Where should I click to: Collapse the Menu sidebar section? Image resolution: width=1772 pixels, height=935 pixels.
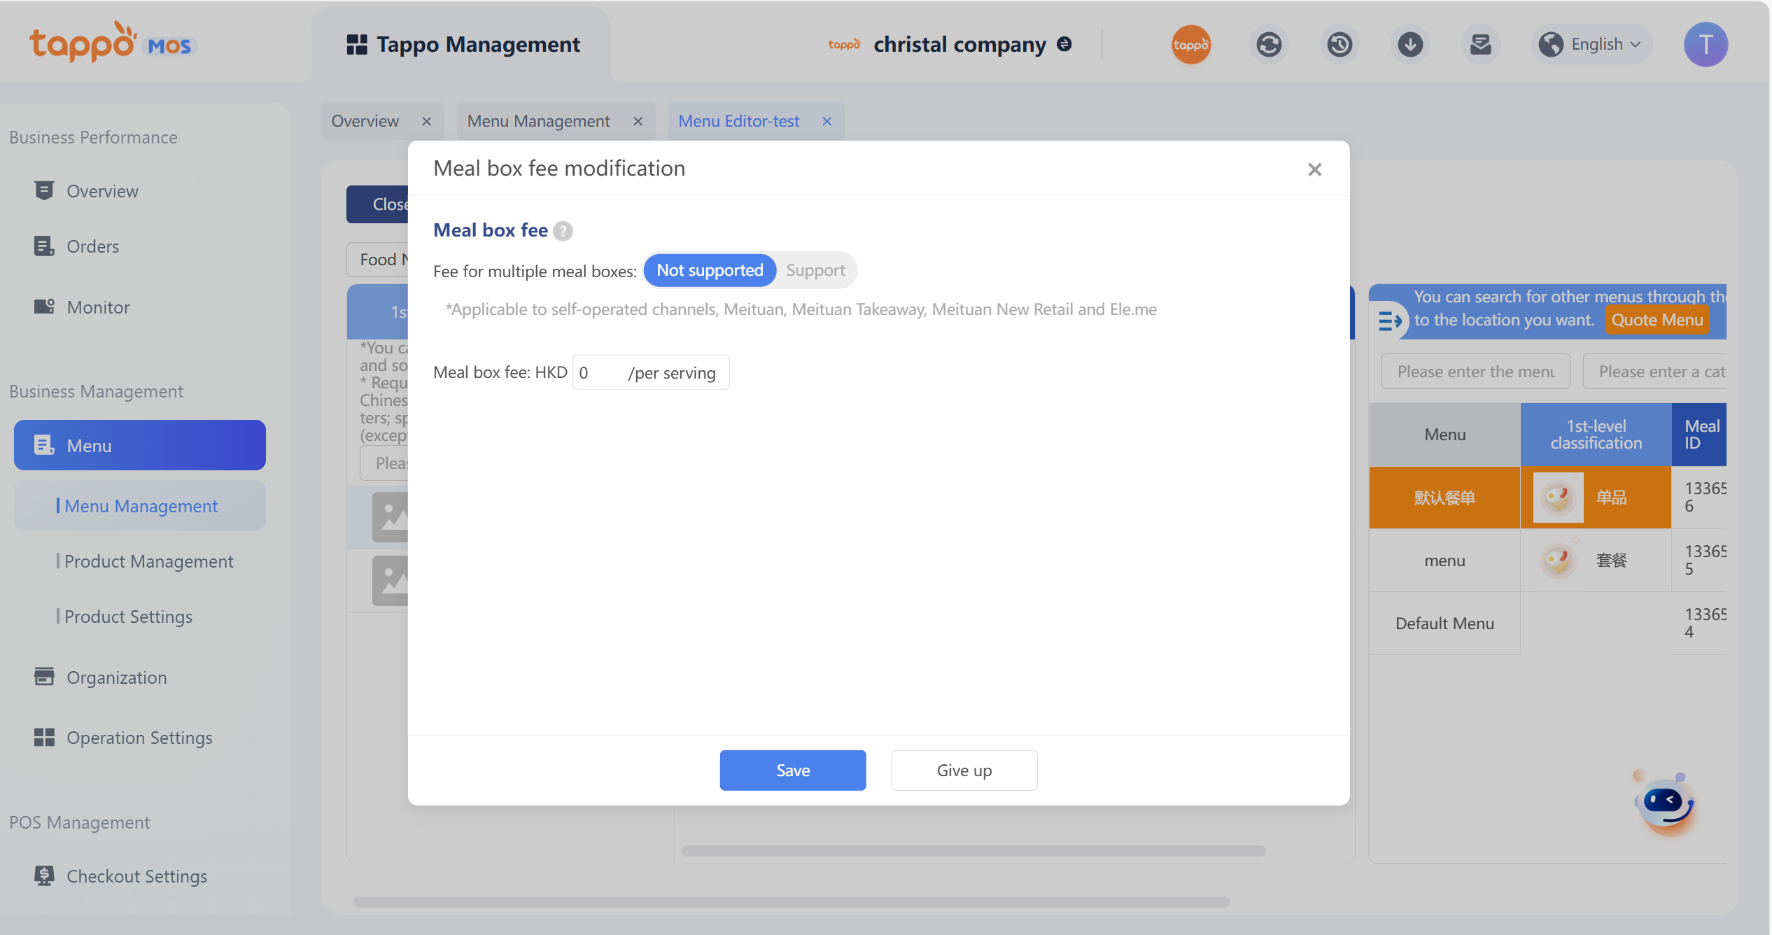(x=140, y=445)
